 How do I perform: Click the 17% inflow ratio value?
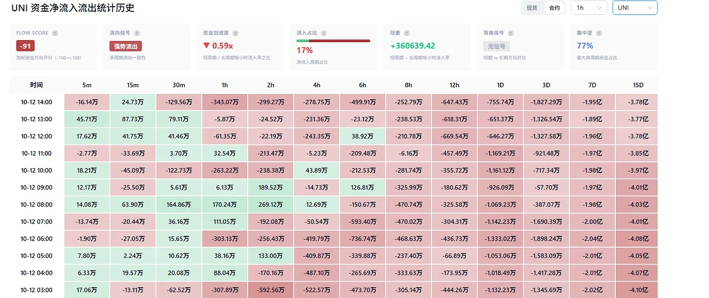pyautogui.click(x=304, y=50)
